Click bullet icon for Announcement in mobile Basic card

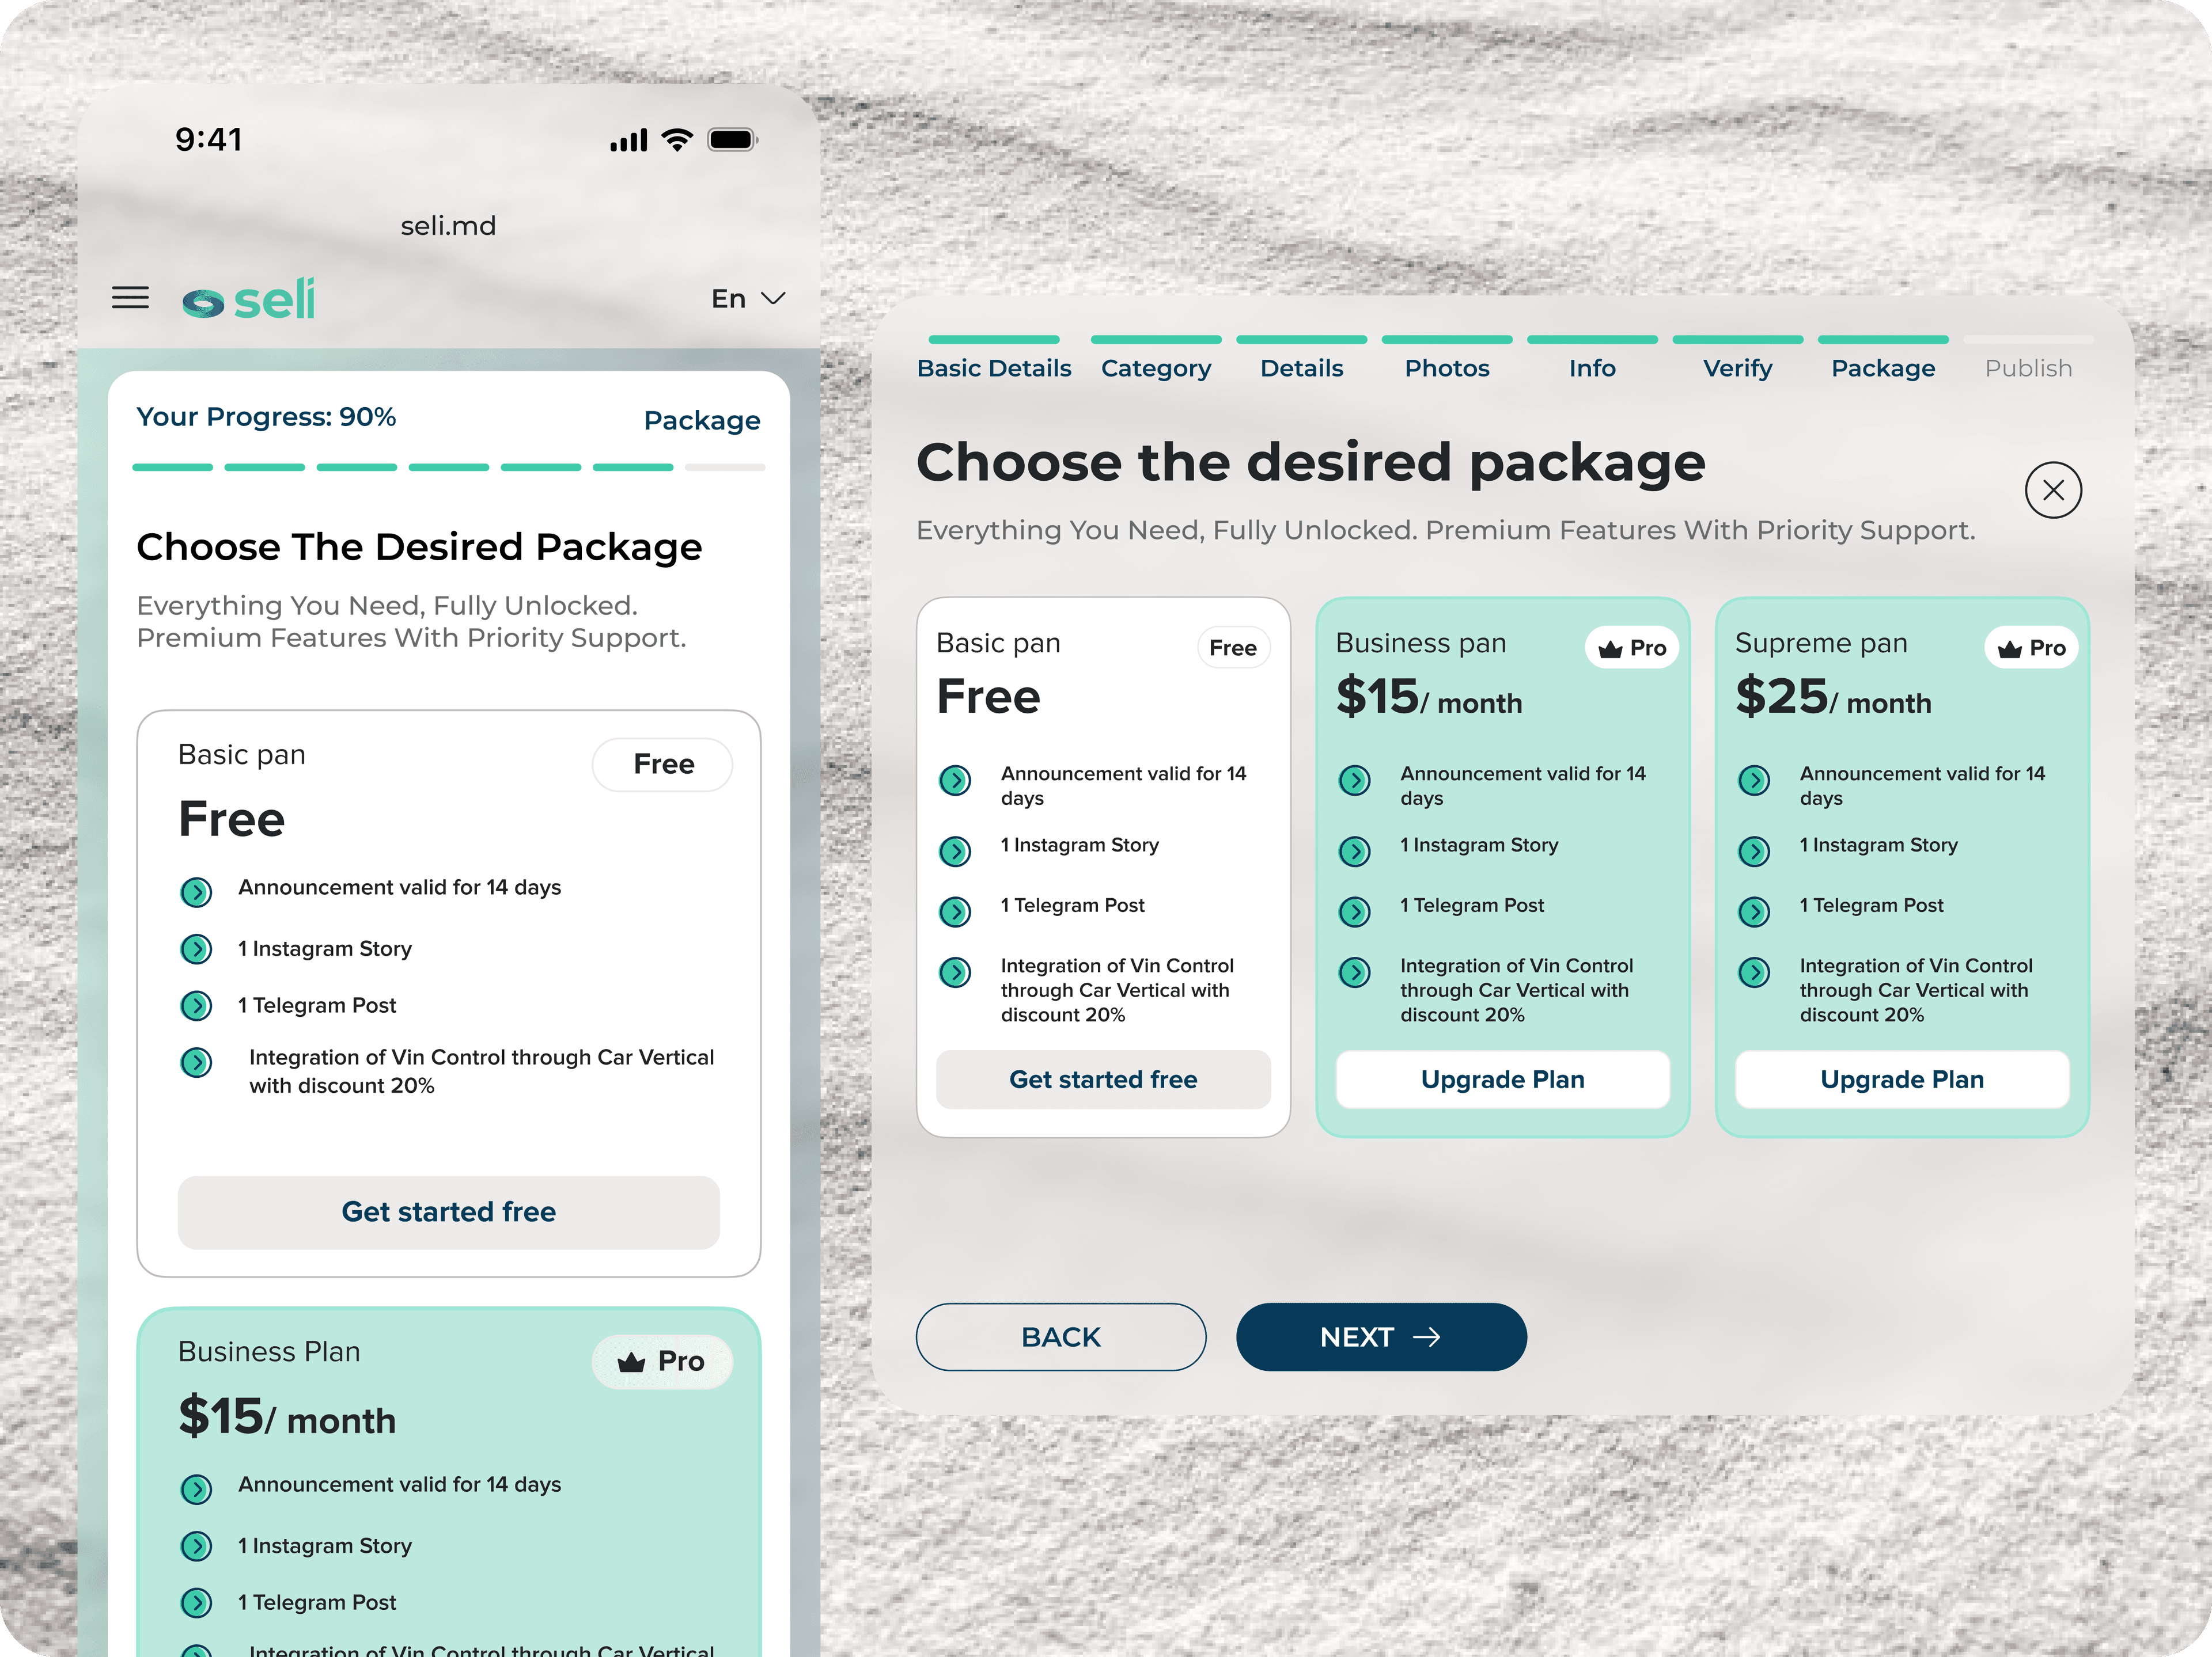point(196,891)
